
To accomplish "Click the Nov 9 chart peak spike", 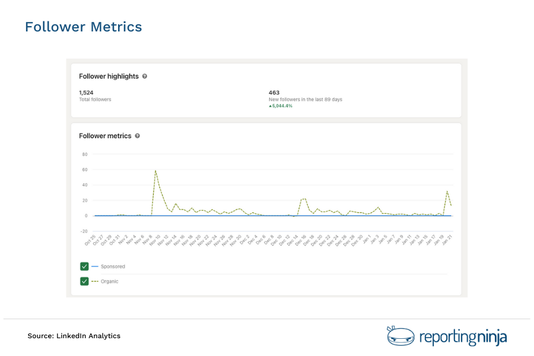I will click(156, 170).
